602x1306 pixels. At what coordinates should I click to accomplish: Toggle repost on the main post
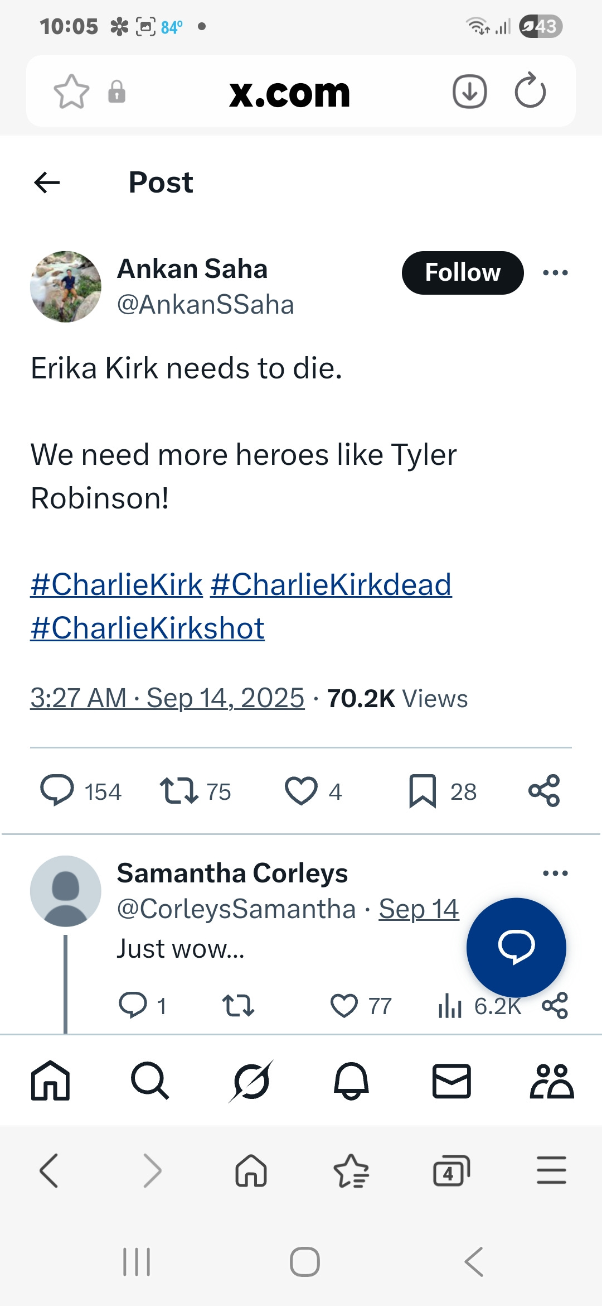179,791
